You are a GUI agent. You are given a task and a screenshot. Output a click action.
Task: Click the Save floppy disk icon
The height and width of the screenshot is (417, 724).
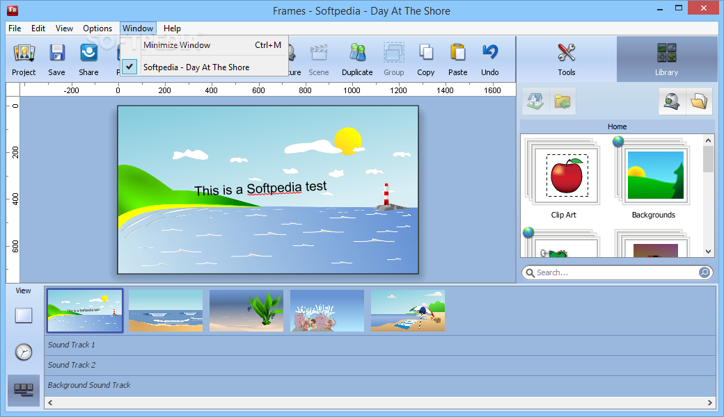click(57, 53)
